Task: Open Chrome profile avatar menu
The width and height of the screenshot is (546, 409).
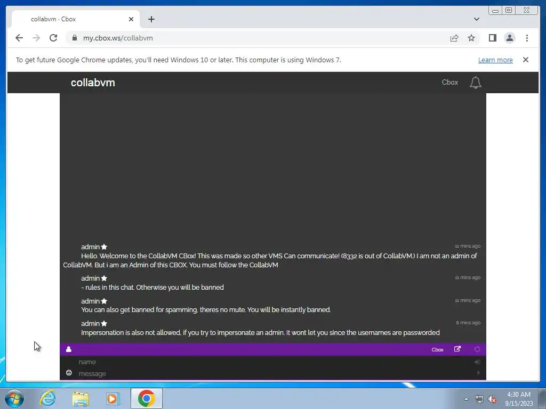Action: click(509, 38)
